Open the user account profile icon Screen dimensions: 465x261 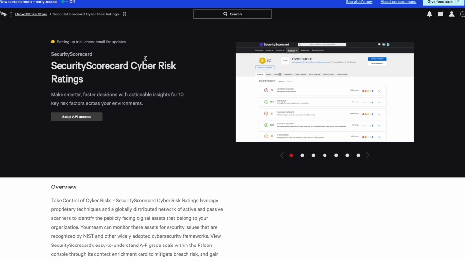pyautogui.click(x=451, y=14)
